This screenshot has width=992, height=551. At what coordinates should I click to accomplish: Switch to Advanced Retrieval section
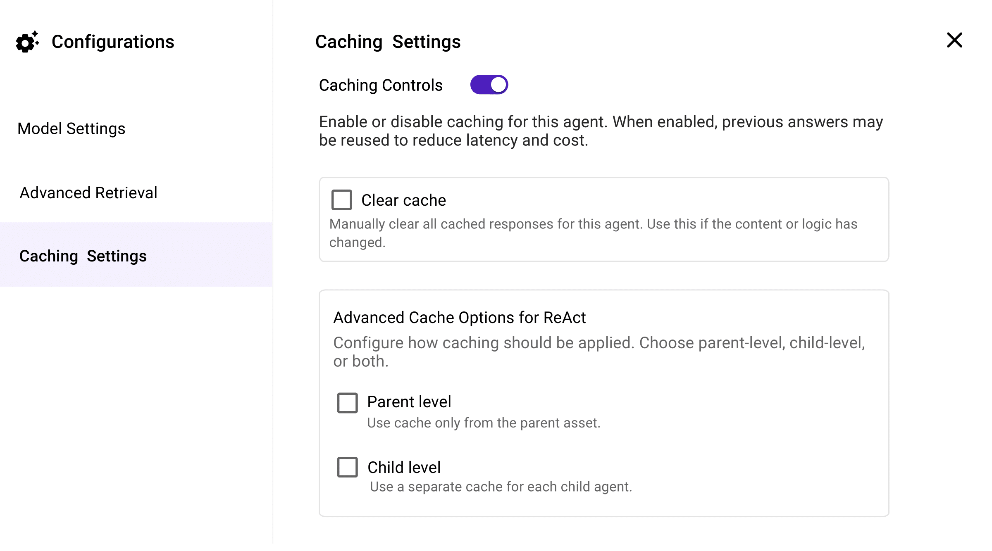pyautogui.click(x=88, y=193)
